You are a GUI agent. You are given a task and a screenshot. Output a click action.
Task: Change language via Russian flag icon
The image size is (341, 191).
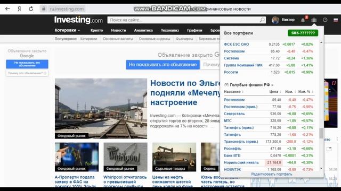[x=336, y=20]
